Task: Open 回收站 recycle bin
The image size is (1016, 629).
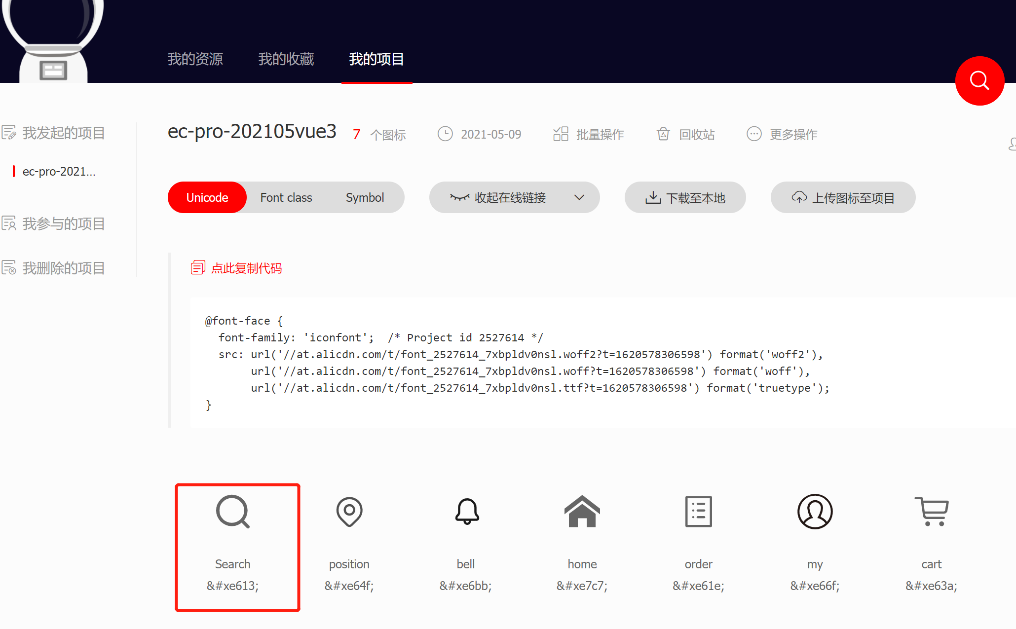Action: tap(686, 134)
